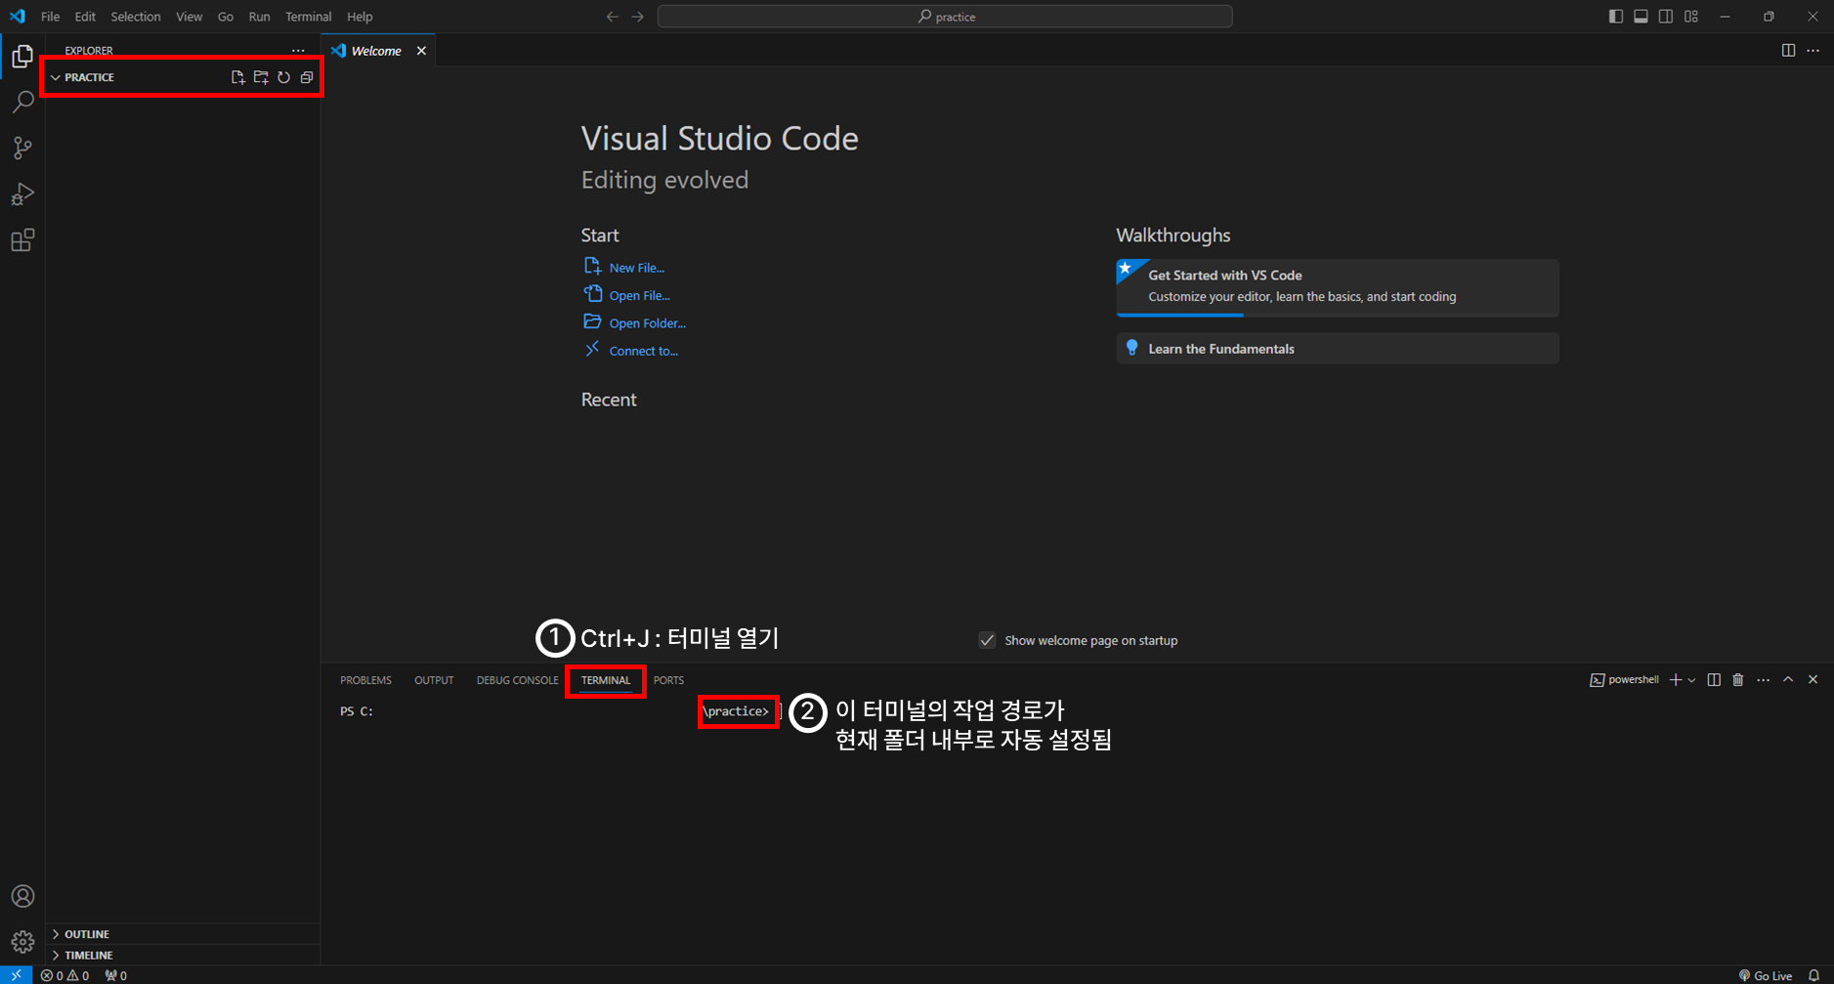Image resolution: width=1834 pixels, height=984 pixels.
Task: Refresh the Explorer with refresh icon
Action: (283, 77)
